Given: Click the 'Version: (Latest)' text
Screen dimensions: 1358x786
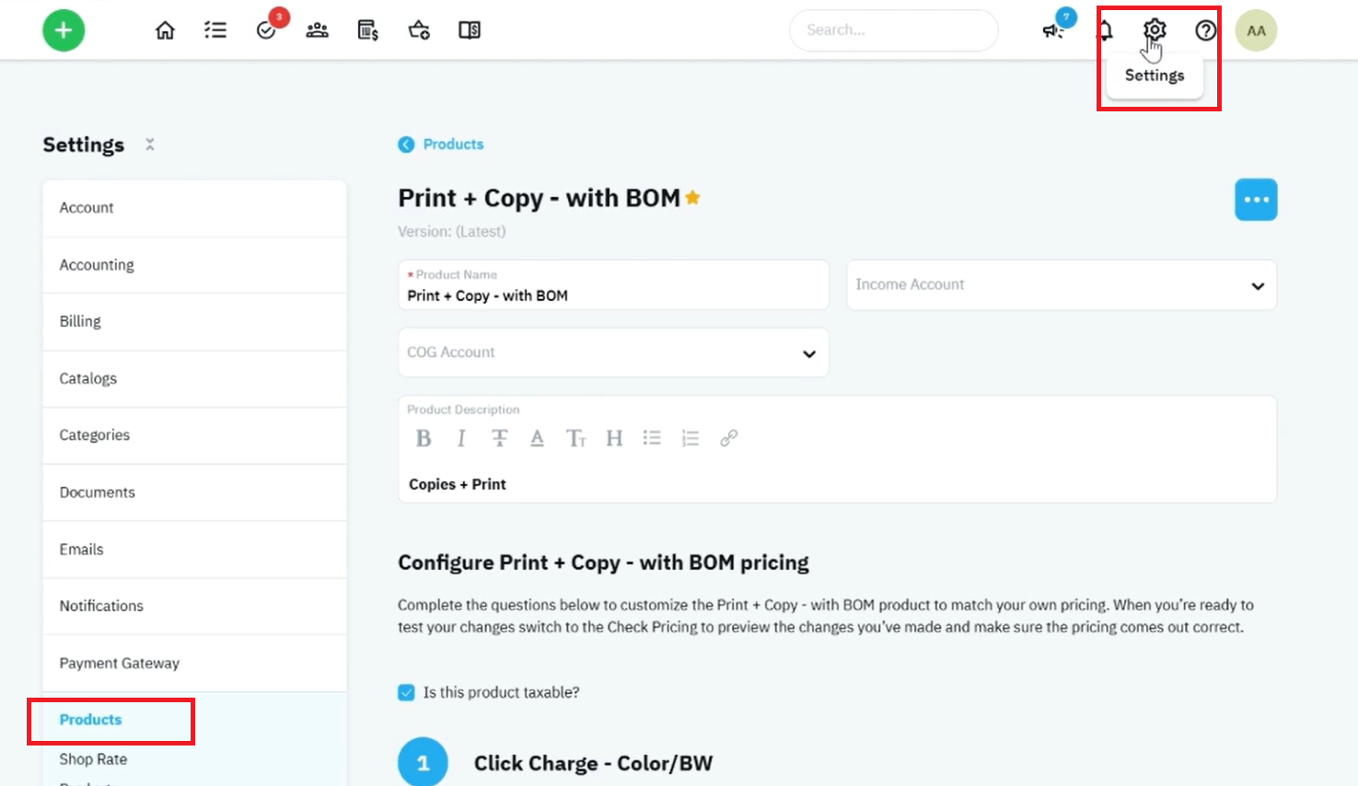Looking at the screenshot, I should 451,232.
